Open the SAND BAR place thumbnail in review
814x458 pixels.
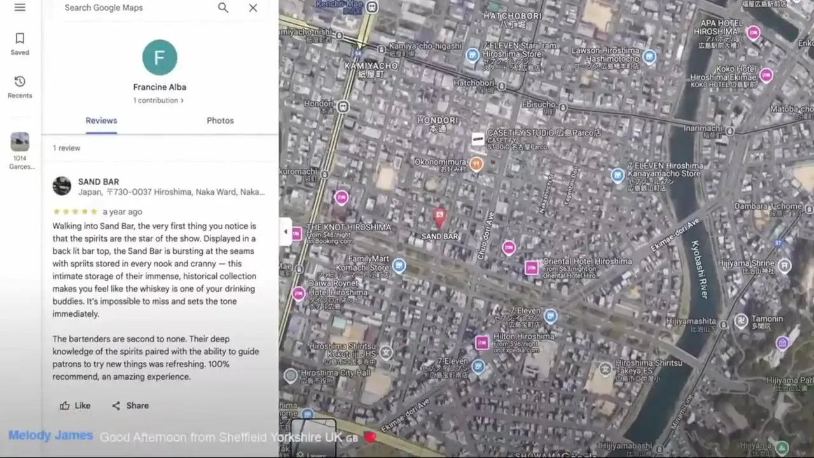(x=62, y=186)
